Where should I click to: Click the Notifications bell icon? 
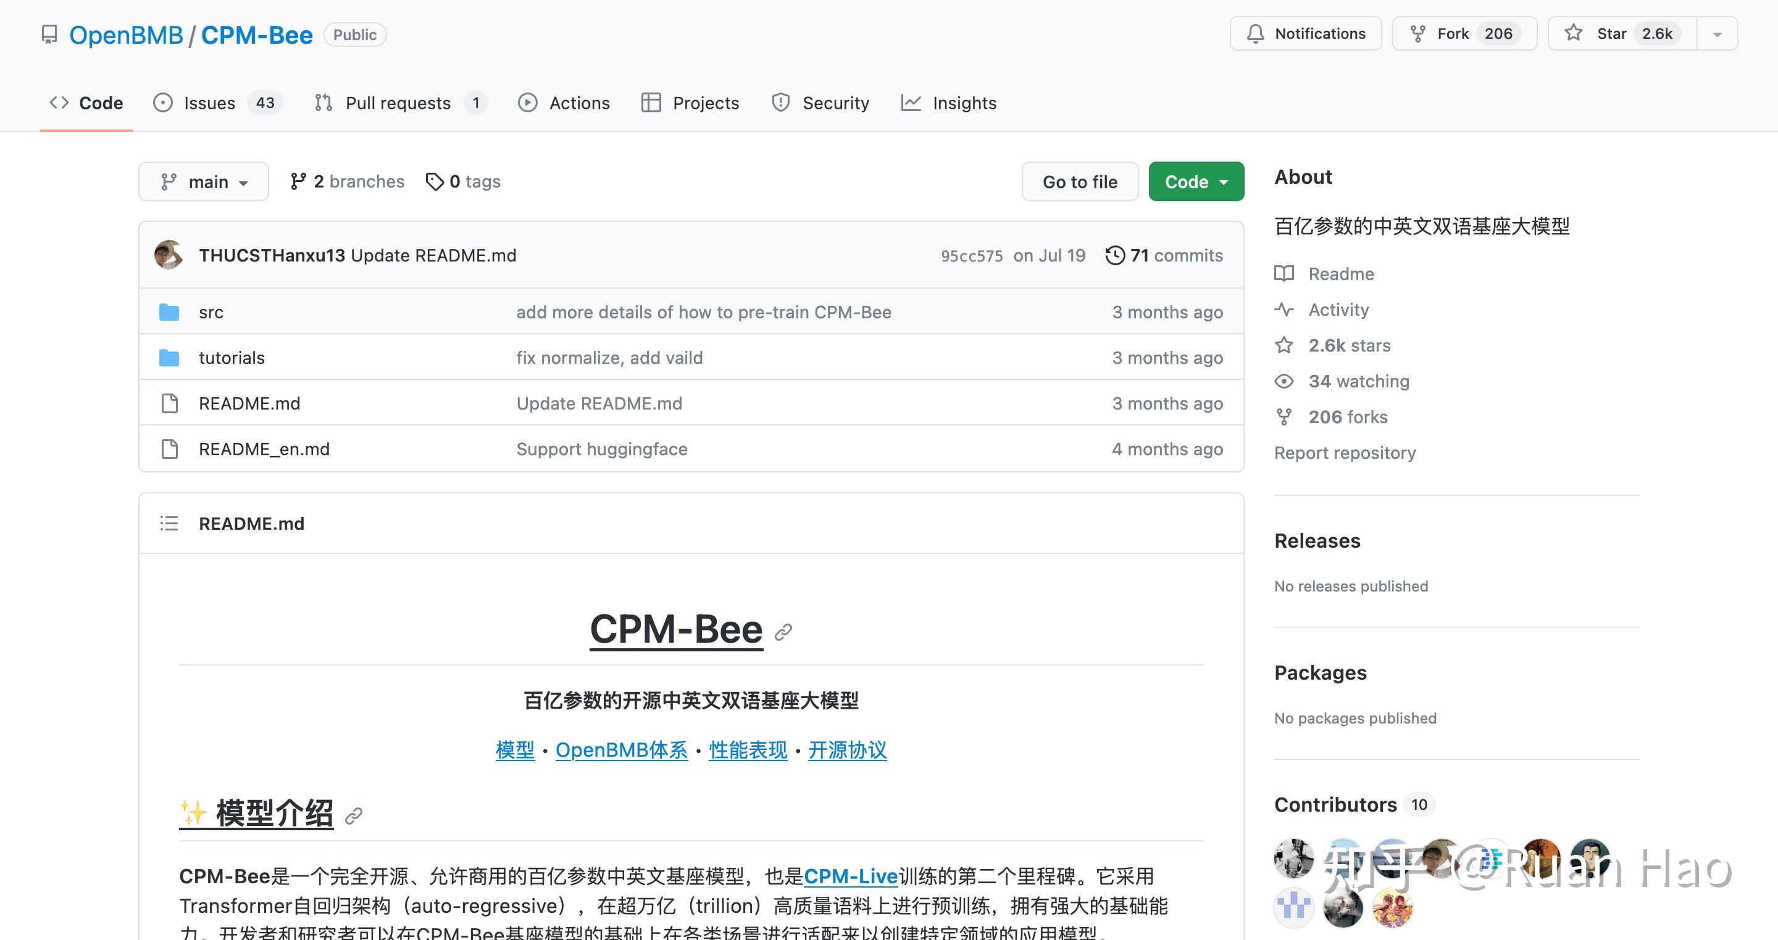tap(1256, 34)
